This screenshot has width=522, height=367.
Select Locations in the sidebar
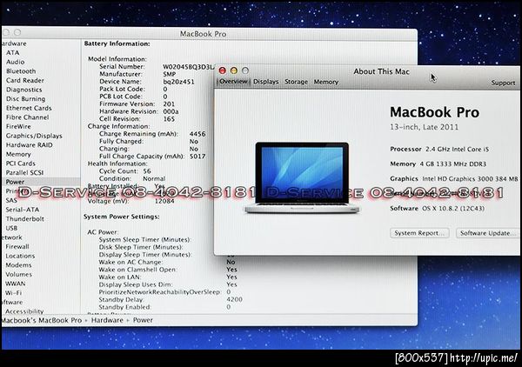(x=20, y=256)
